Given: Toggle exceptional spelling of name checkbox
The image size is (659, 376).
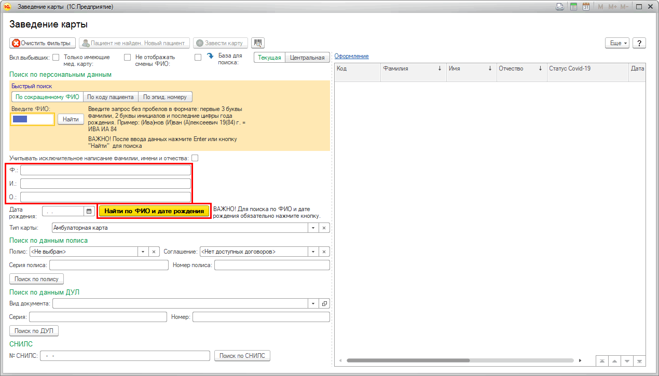Looking at the screenshot, I should pos(195,158).
